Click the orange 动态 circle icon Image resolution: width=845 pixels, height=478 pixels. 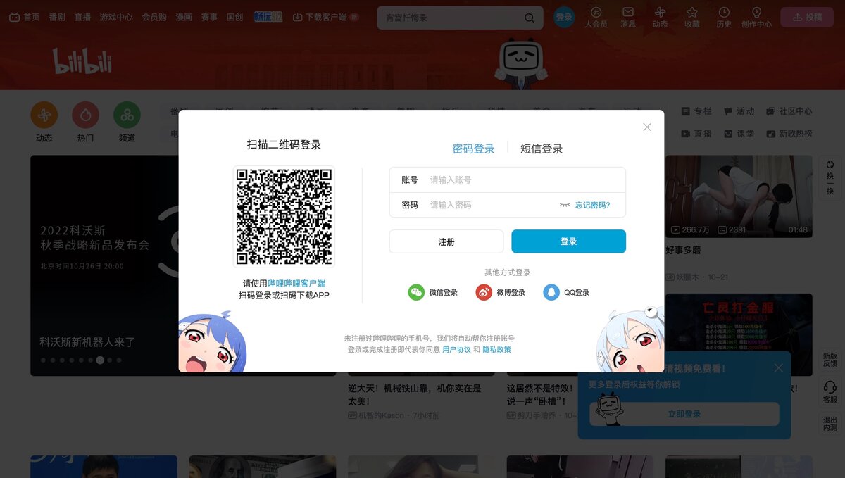pyautogui.click(x=44, y=115)
